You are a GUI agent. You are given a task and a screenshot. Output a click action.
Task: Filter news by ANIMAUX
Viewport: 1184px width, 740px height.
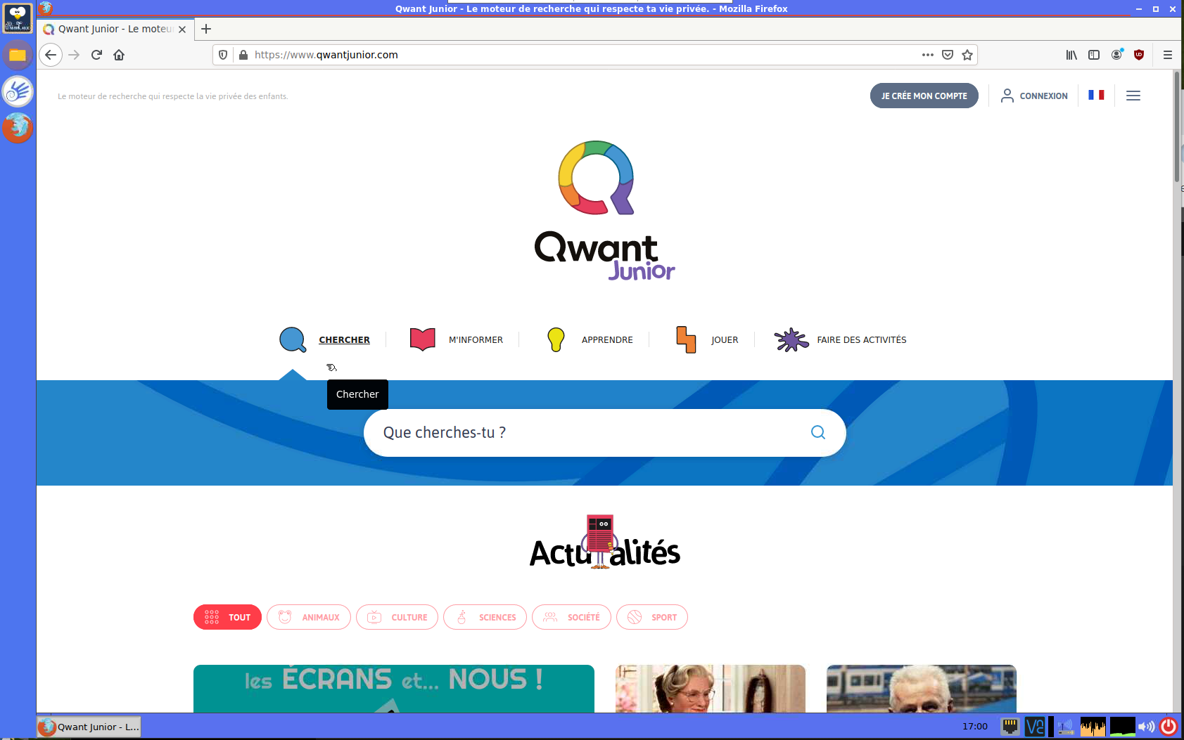coord(309,617)
